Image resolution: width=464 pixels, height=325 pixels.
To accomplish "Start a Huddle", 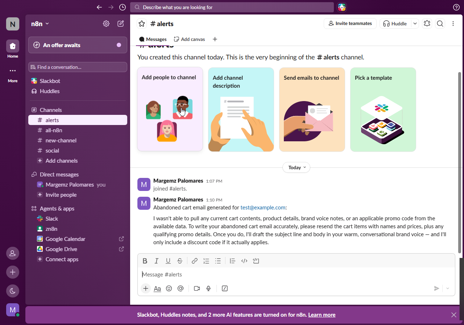I will [x=395, y=24].
